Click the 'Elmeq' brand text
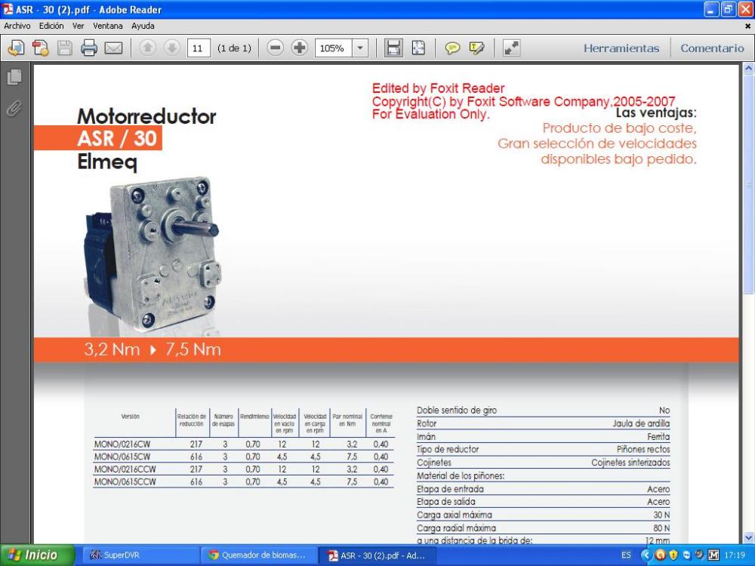 (107, 162)
